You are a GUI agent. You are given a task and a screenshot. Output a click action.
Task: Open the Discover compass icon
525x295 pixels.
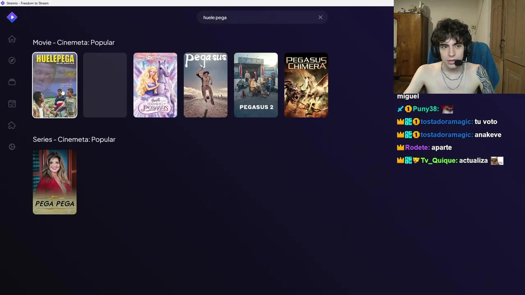tap(12, 61)
